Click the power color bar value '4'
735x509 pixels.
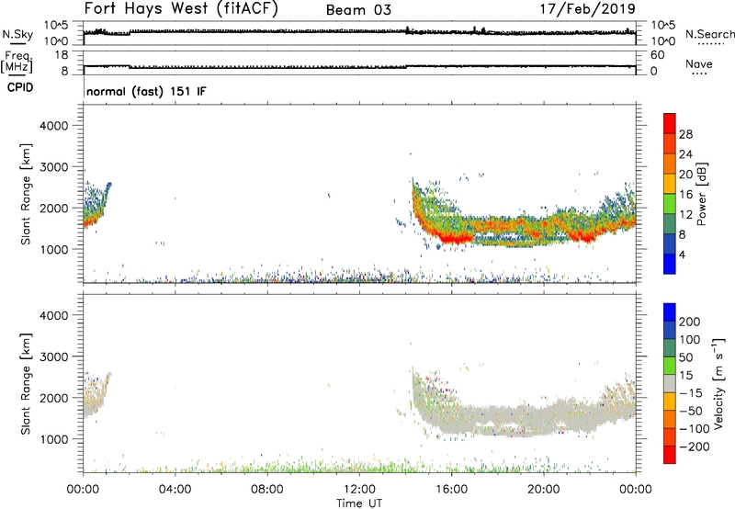(x=682, y=254)
